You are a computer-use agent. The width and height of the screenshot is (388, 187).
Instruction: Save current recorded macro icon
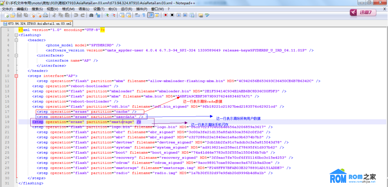coord(191,15)
